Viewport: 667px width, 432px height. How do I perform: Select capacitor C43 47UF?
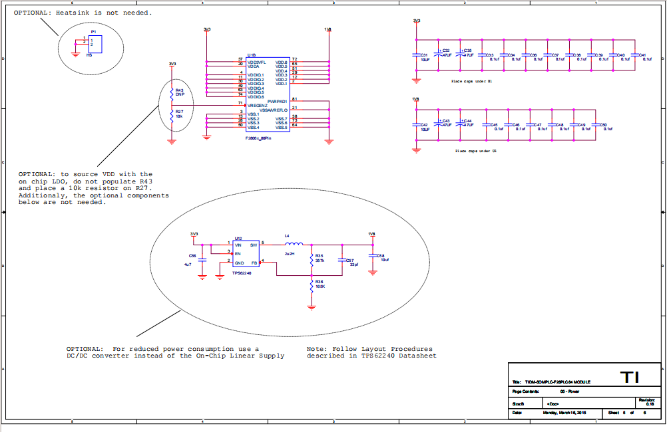pyautogui.click(x=439, y=124)
